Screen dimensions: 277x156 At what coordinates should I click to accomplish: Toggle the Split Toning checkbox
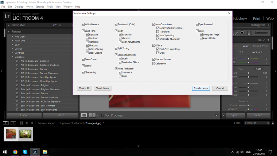coord(116,48)
